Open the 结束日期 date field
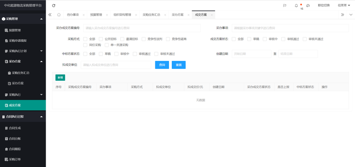Image resolution: width=355 pixels, height=167 pixels. click(298, 54)
